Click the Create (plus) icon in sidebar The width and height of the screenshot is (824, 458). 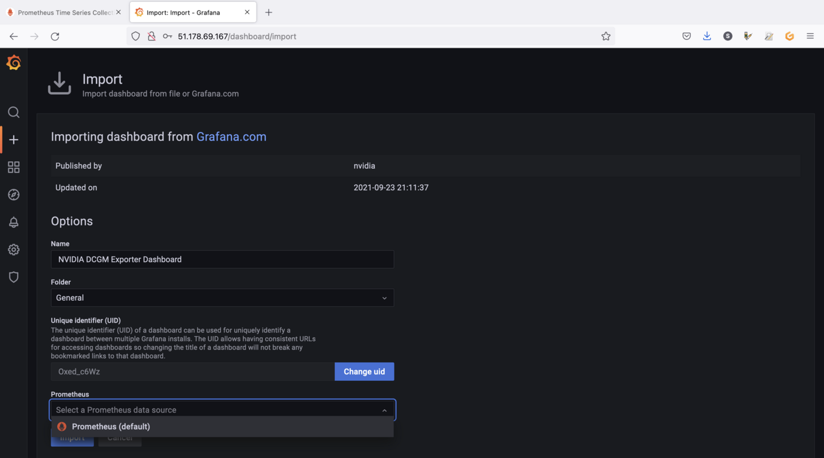(14, 140)
